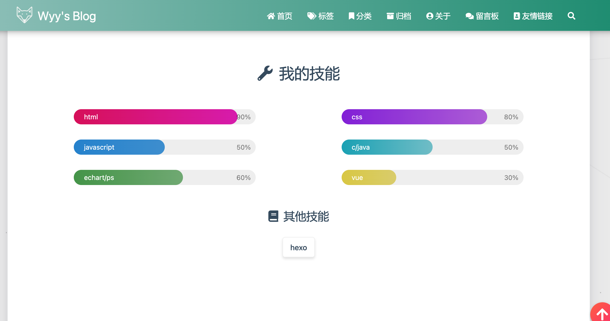Go to the 留言板 page
Viewport: 610px width, 321px height.
(487, 16)
